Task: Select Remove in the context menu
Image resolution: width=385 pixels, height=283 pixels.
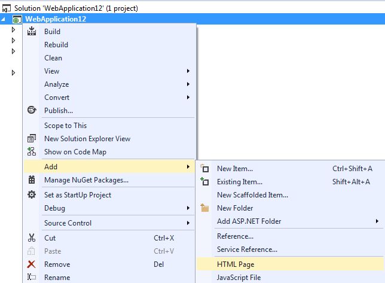Action: (110, 264)
